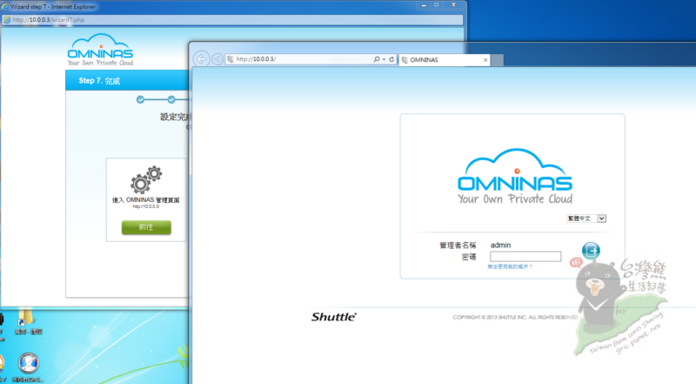Click the http://10.0.0.3/ text under gears
This screenshot has height=384, width=696.
tap(146, 206)
